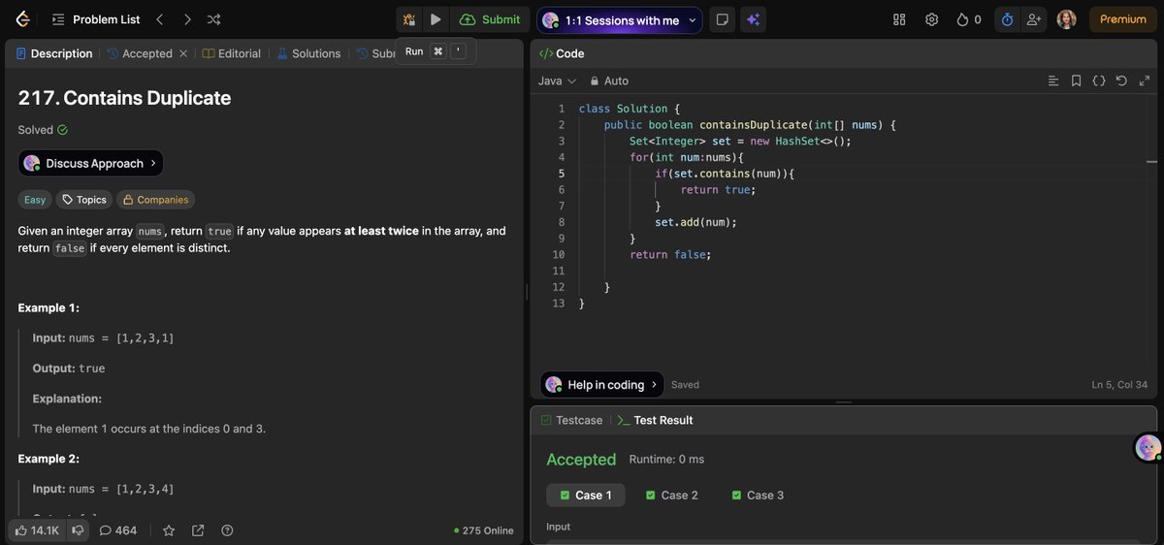The height and width of the screenshot is (545, 1164).
Task: Click the Premium button
Action: coord(1122,19)
